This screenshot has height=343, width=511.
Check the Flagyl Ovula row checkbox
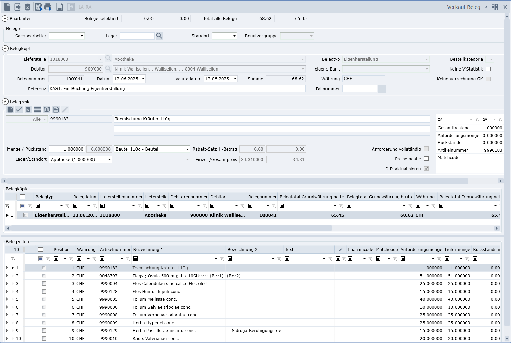point(44,276)
